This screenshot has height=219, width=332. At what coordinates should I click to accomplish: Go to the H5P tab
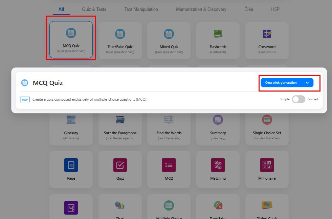point(275,9)
